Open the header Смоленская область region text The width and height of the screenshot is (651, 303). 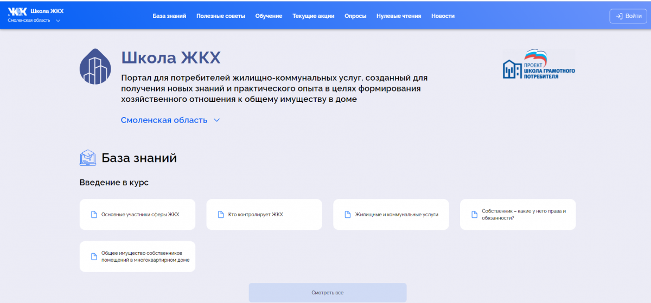point(29,20)
